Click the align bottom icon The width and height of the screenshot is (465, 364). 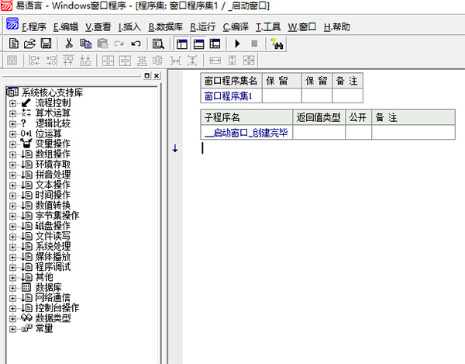pos(85,61)
